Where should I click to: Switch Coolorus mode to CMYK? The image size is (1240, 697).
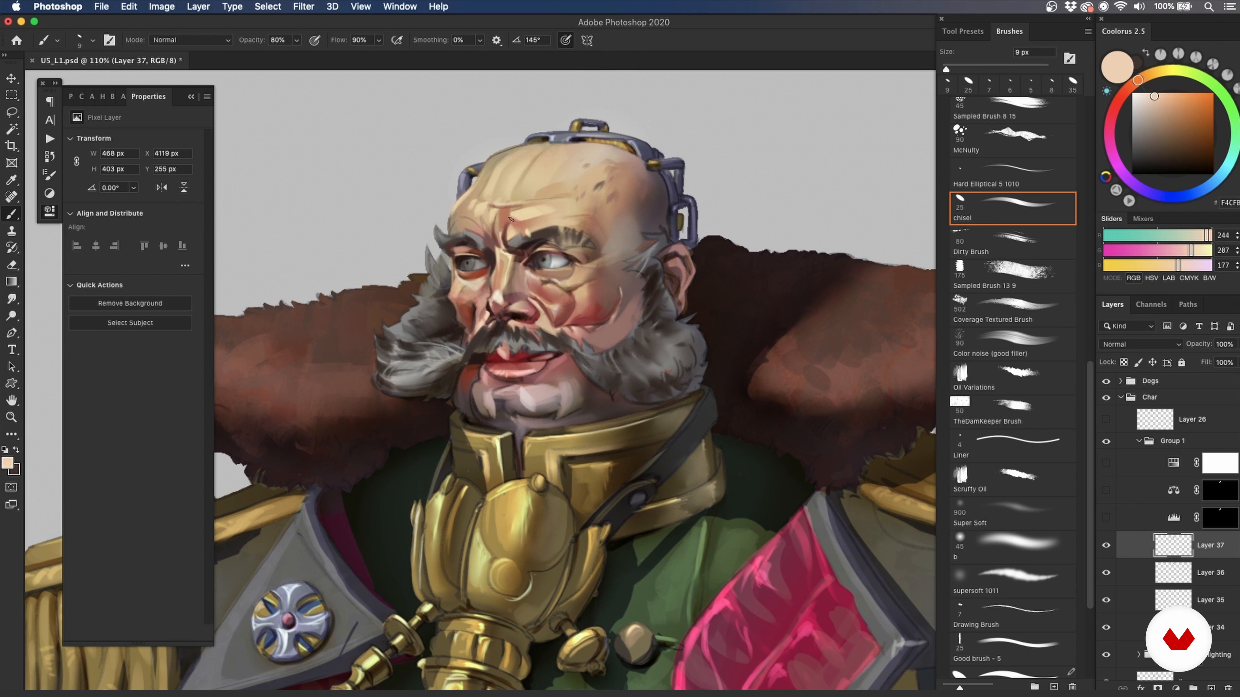[1189, 278]
